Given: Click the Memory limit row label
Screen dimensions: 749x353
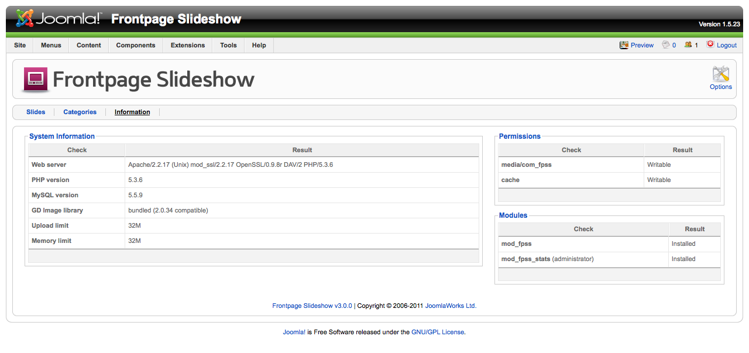Looking at the screenshot, I should (52, 241).
